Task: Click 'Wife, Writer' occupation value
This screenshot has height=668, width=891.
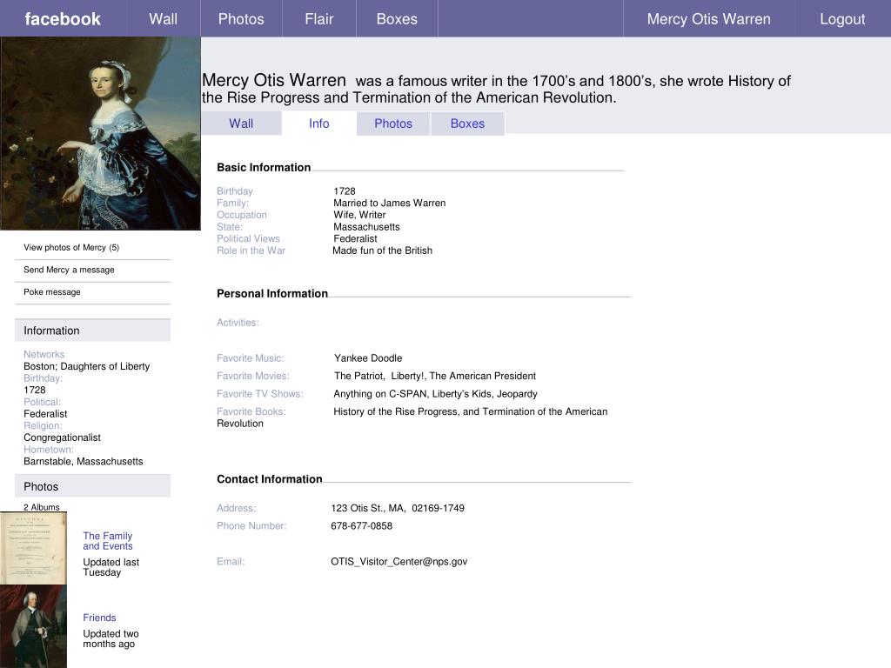Action: coord(359,215)
